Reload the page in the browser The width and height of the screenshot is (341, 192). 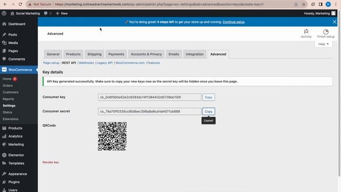pyautogui.click(x=20, y=4)
